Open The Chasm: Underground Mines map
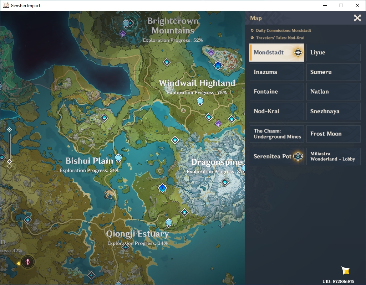Image resolution: width=366 pixels, height=285 pixels. tap(276, 134)
